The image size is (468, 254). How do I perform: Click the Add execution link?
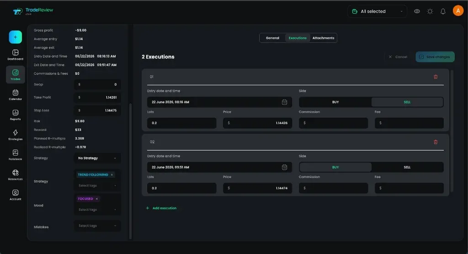pos(165,208)
